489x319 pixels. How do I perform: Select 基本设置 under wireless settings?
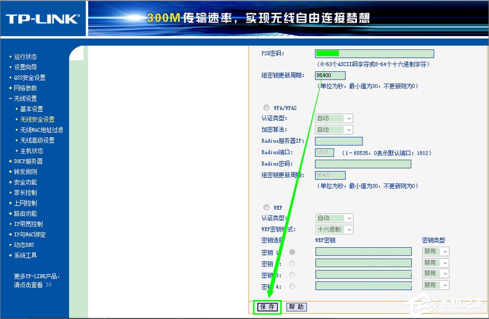[x=32, y=108]
